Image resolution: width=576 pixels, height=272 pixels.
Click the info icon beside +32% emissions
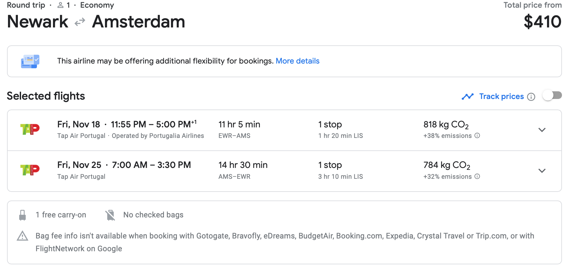tap(477, 177)
